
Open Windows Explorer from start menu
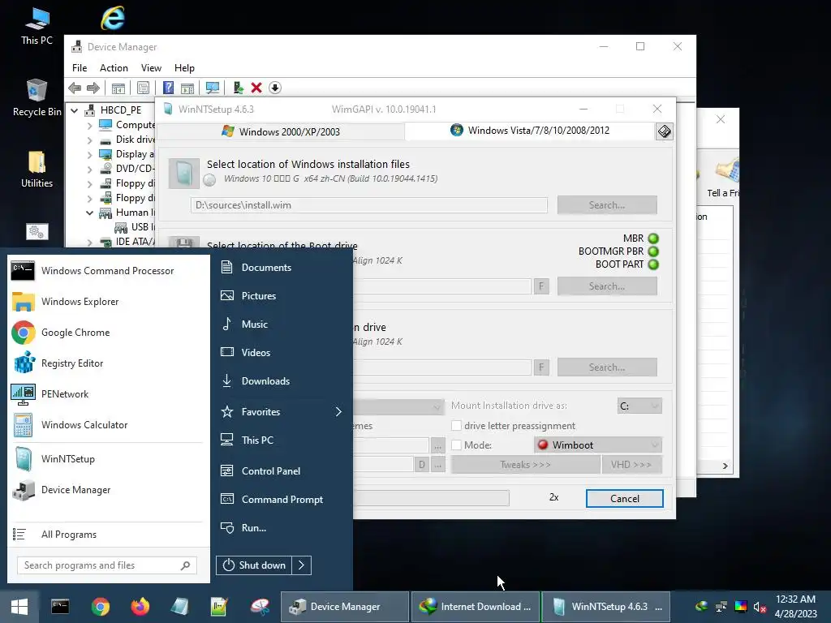106,302
